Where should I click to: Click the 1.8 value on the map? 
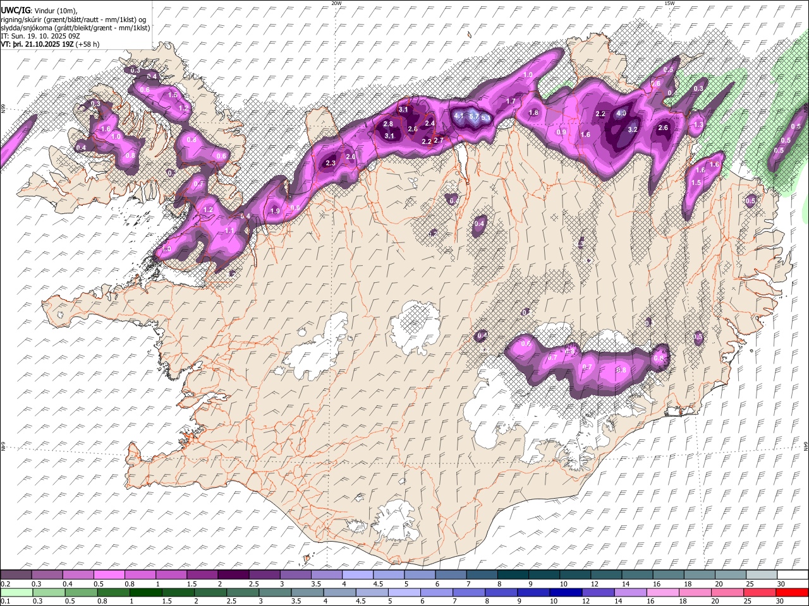point(533,113)
